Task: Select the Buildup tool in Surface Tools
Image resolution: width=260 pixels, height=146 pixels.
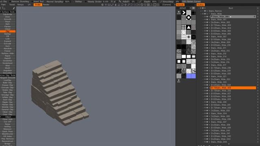Action: 8,34
